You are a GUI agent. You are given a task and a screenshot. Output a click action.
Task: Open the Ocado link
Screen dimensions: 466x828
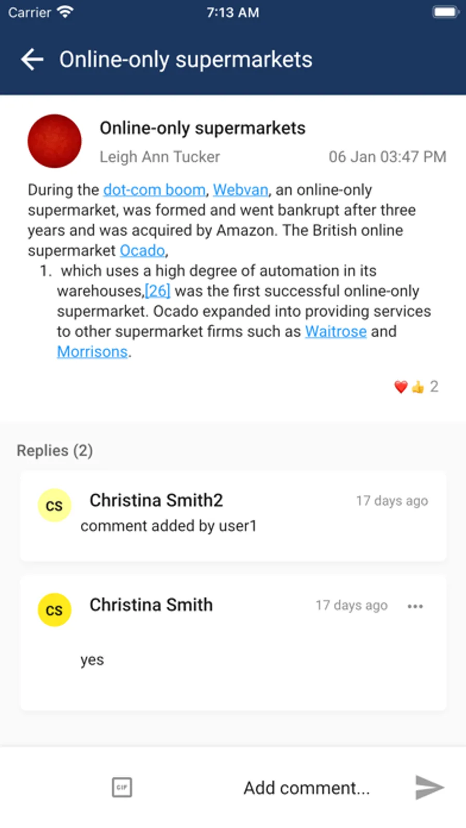click(x=142, y=250)
